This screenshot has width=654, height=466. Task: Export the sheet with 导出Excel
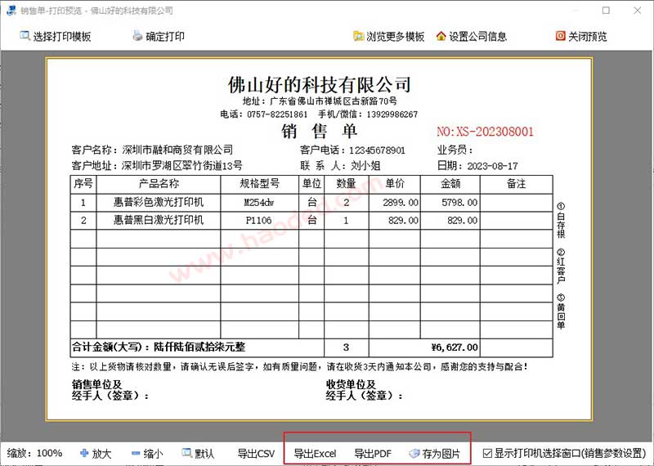pos(315,454)
